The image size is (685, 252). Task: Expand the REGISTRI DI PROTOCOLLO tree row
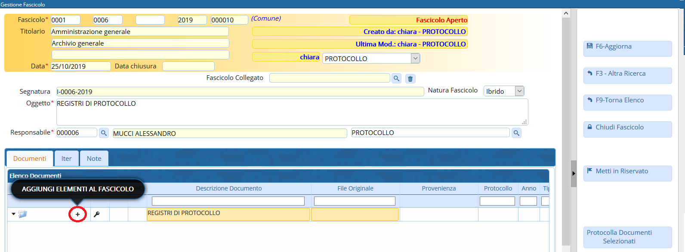click(13, 214)
